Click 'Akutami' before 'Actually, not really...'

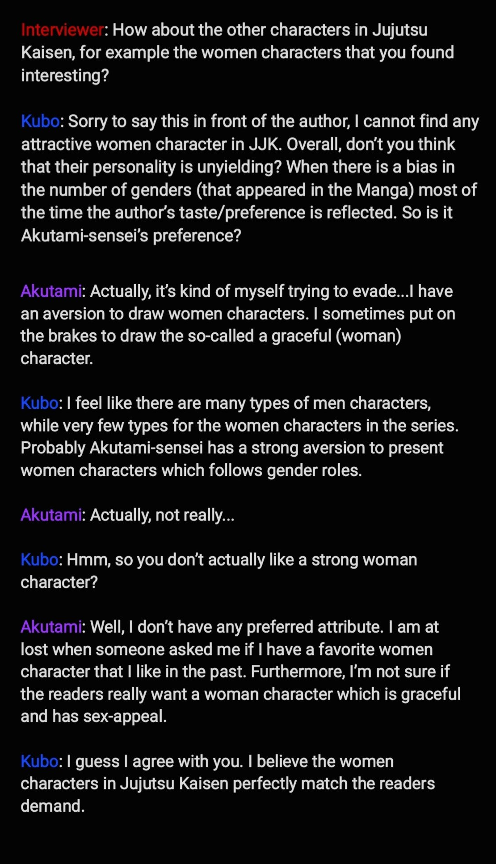[51, 515]
